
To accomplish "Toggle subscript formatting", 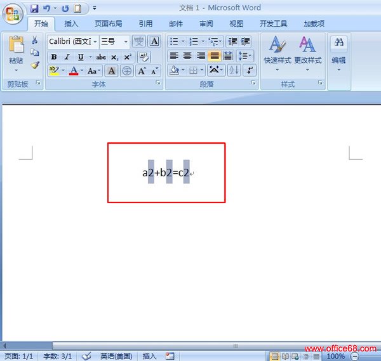I will pyautogui.click(x=114, y=57).
